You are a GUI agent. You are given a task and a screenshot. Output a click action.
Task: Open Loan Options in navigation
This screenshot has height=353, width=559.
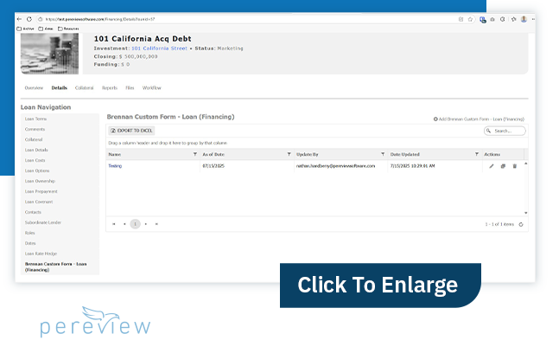[37, 170]
